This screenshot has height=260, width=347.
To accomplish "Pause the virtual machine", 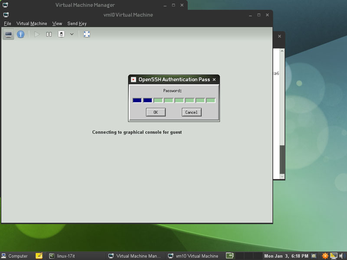I will [x=49, y=34].
